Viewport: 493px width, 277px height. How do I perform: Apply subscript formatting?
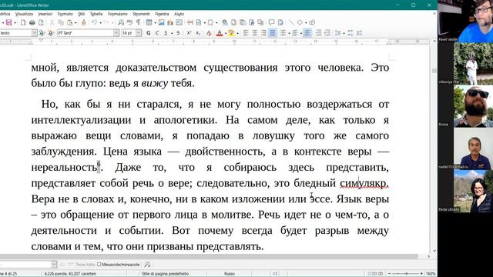[x=198, y=33]
